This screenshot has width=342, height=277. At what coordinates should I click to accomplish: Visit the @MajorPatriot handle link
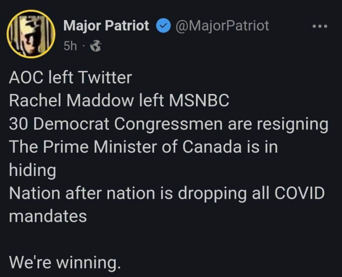pyautogui.click(x=221, y=26)
